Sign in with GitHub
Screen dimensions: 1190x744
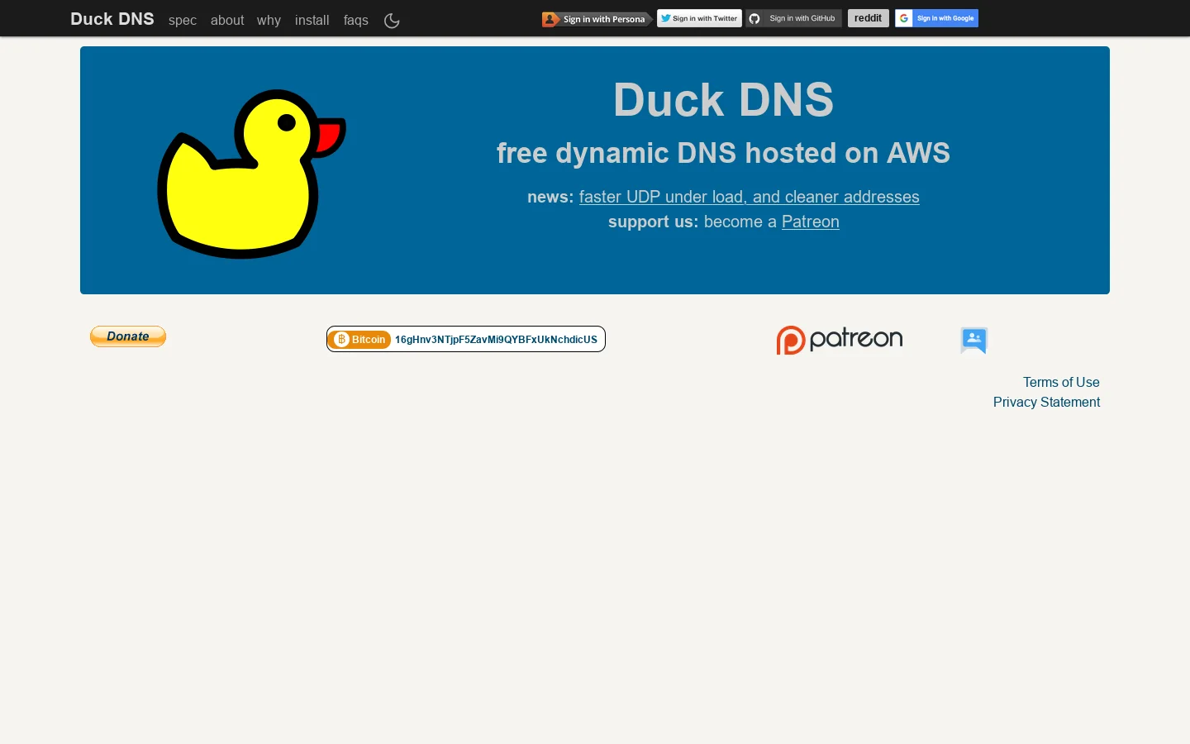794,18
